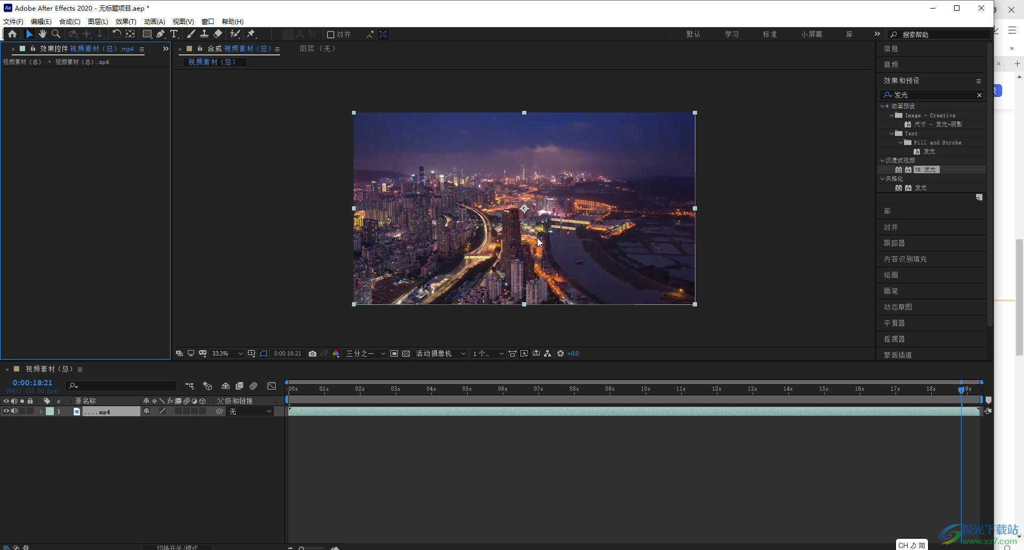Image resolution: width=1024 pixels, height=550 pixels.
Task: Open the composition mini-flowchart icon in timeline
Action: click(x=190, y=386)
